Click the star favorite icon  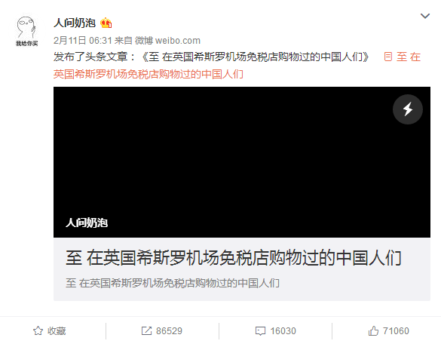click(x=38, y=330)
